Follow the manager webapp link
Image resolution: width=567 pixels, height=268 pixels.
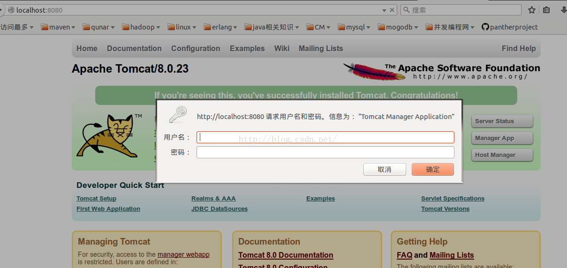coord(183,255)
